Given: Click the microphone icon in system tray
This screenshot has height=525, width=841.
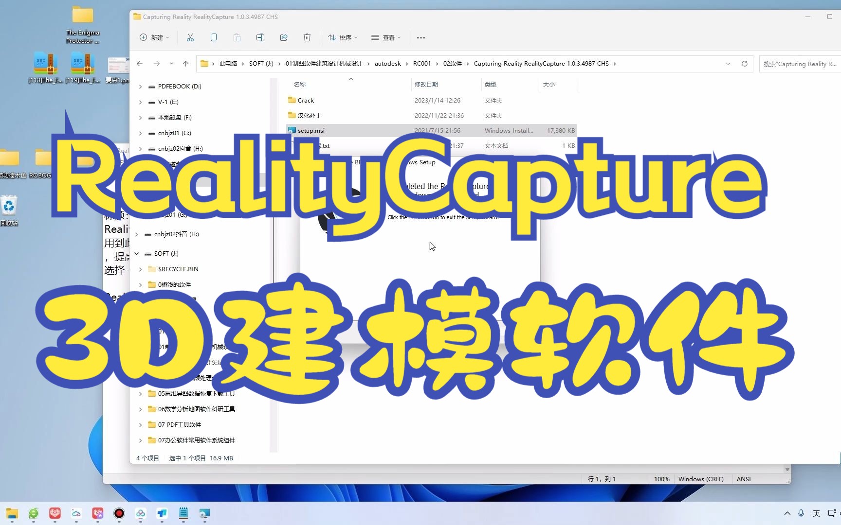Looking at the screenshot, I should 801,513.
